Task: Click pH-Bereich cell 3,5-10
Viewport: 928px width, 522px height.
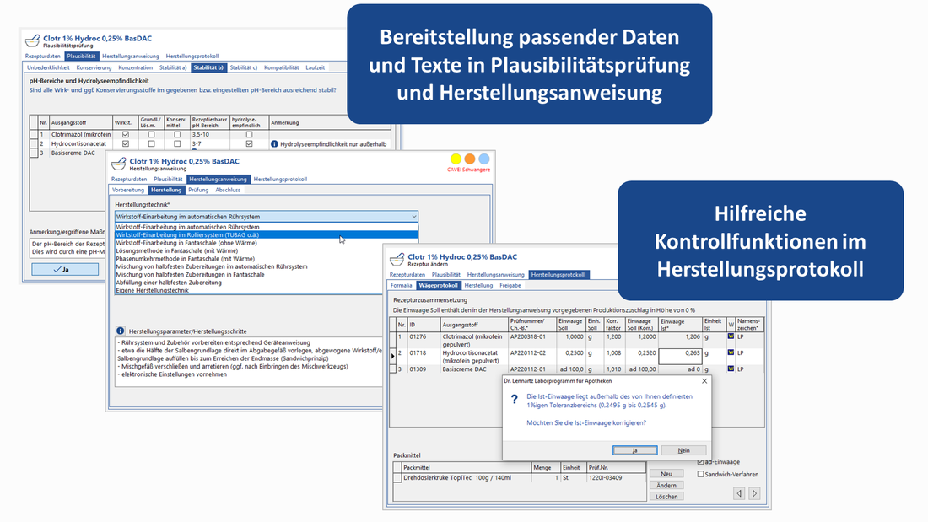Action: (x=209, y=134)
